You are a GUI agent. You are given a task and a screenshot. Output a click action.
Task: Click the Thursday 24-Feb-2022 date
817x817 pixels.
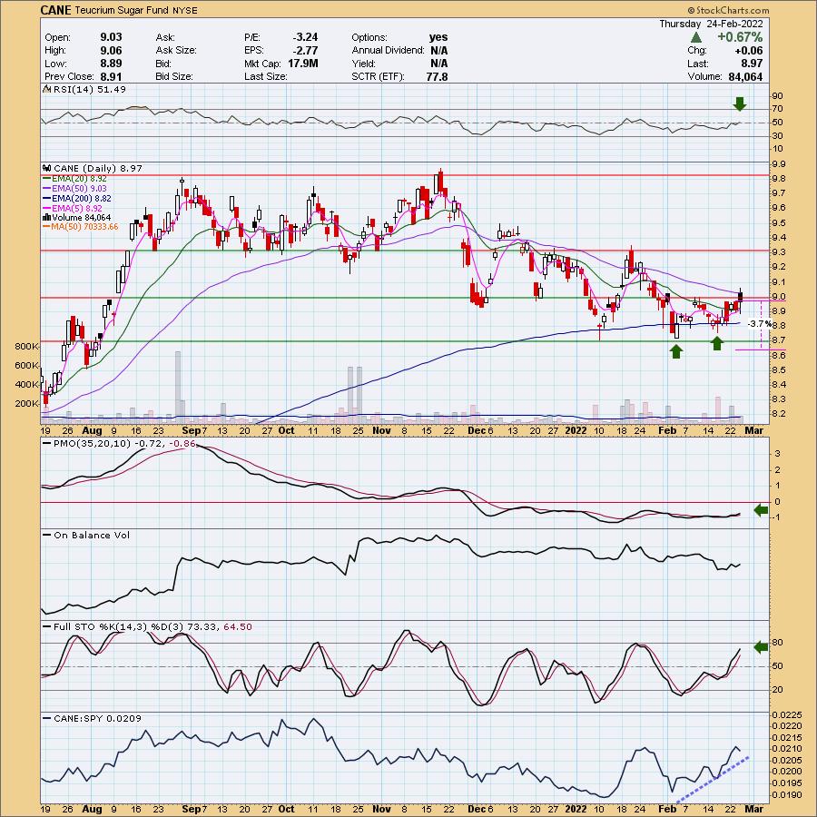tap(711, 24)
